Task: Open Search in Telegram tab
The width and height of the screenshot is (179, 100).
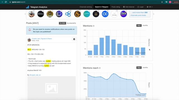Action: click(102, 7)
